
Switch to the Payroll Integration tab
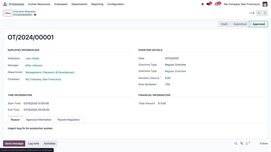click(68, 120)
